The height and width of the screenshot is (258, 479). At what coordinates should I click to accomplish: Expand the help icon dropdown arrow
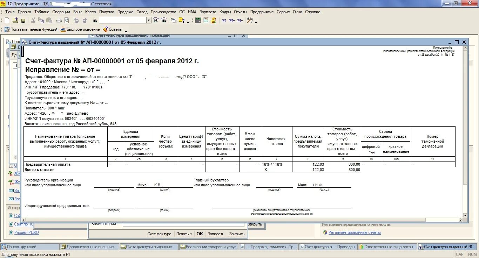tap(188, 22)
